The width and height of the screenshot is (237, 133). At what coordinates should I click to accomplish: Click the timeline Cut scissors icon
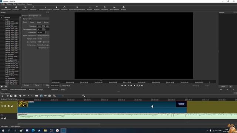[x=7, y=96]
